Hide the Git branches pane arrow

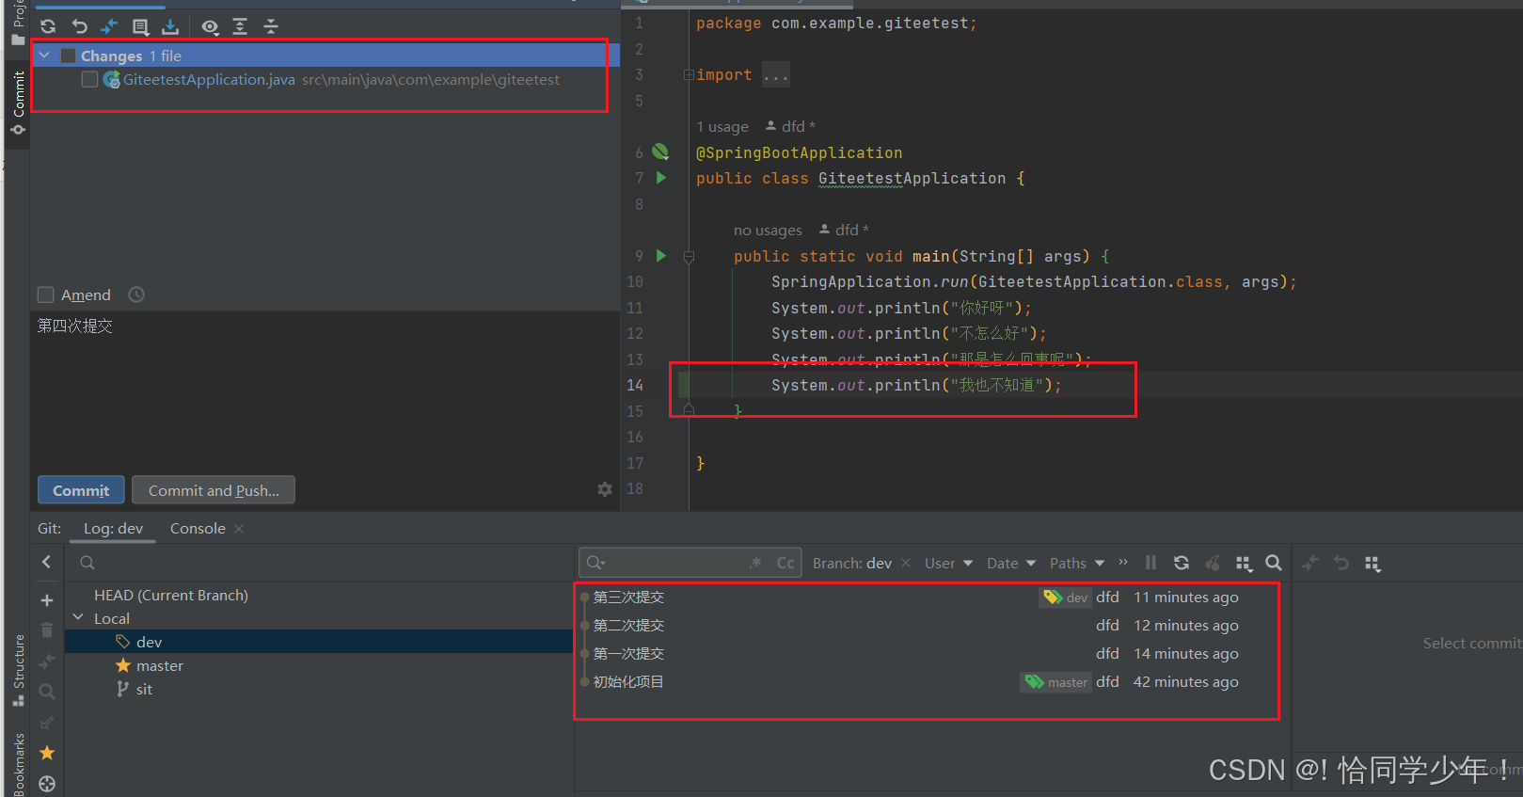point(47,562)
